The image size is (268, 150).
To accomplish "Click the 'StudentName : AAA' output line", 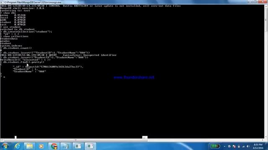I will 29,72.
